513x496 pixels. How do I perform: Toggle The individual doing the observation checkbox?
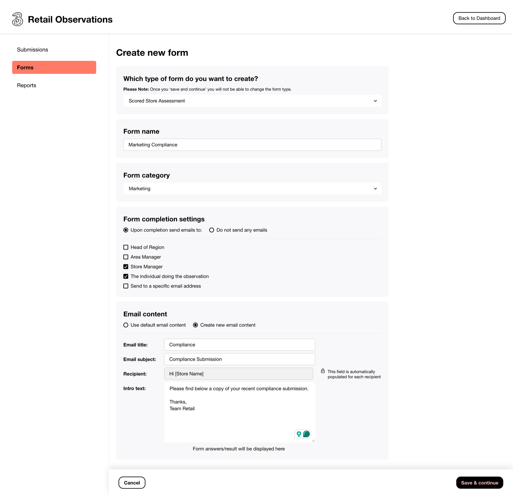[126, 276]
